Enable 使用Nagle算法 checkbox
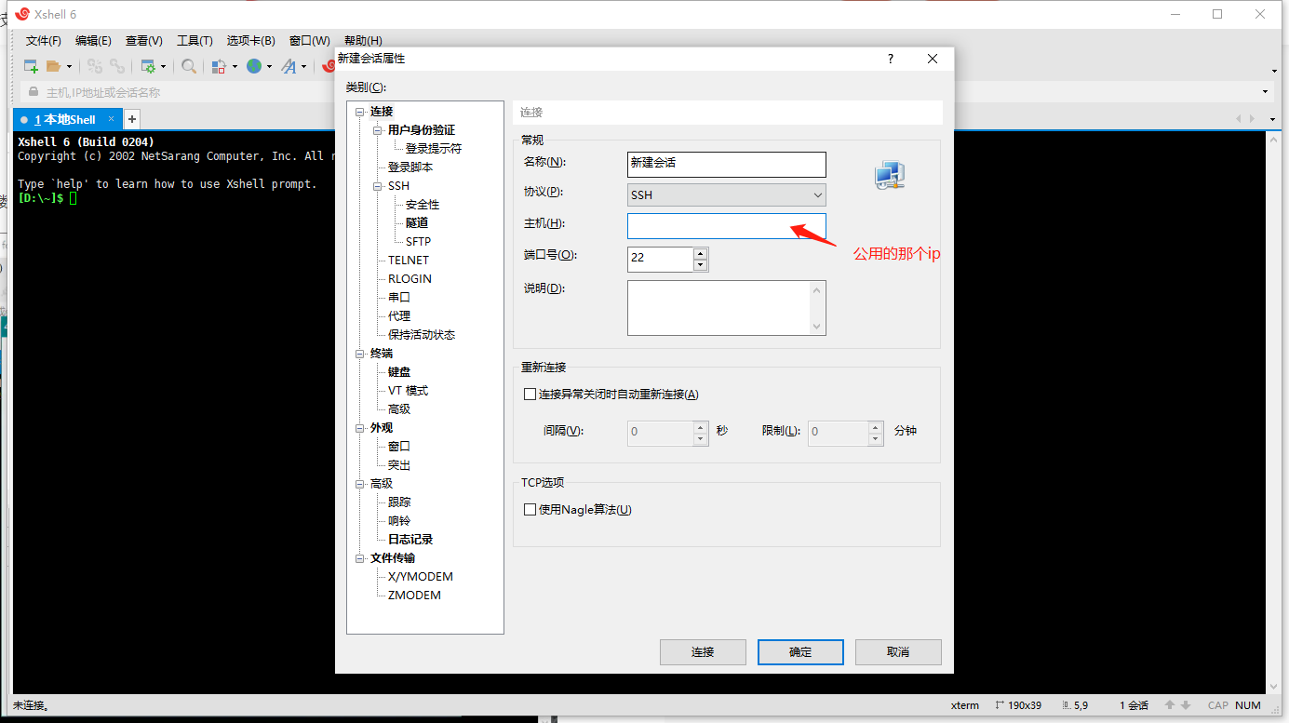This screenshot has width=1289, height=723. pos(530,510)
